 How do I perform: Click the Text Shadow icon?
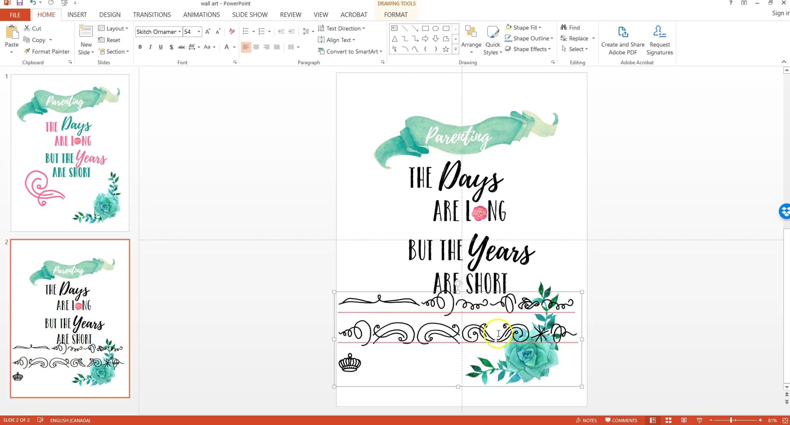[171, 47]
